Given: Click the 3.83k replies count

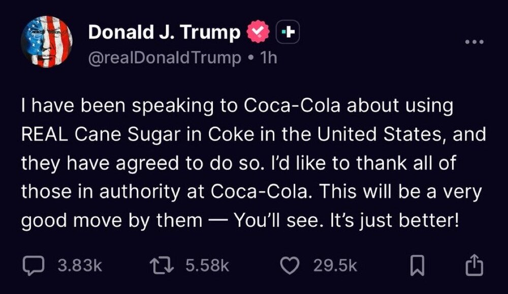Looking at the screenshot, I should (x=80, y=265).
